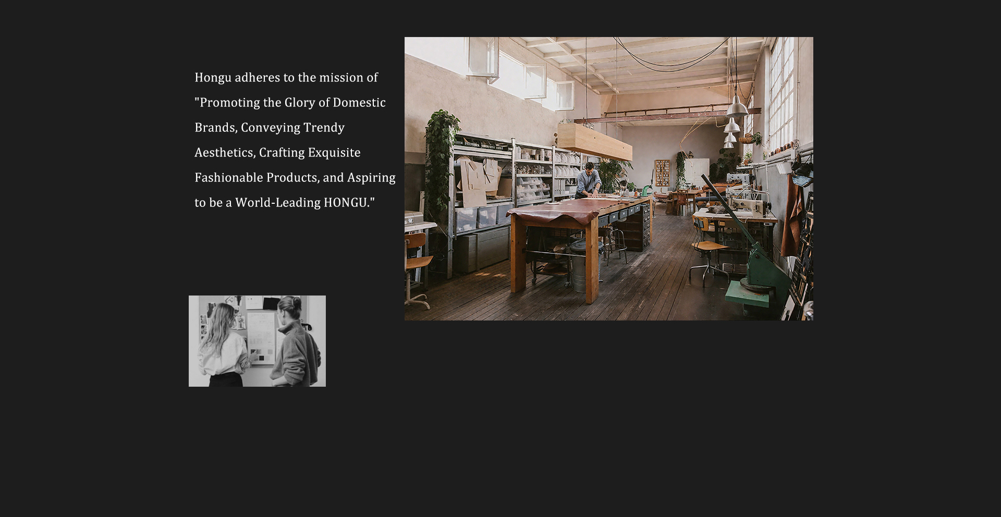Click the red leather hide on the table
The image size is (1001, 517).
pos(554,212)
